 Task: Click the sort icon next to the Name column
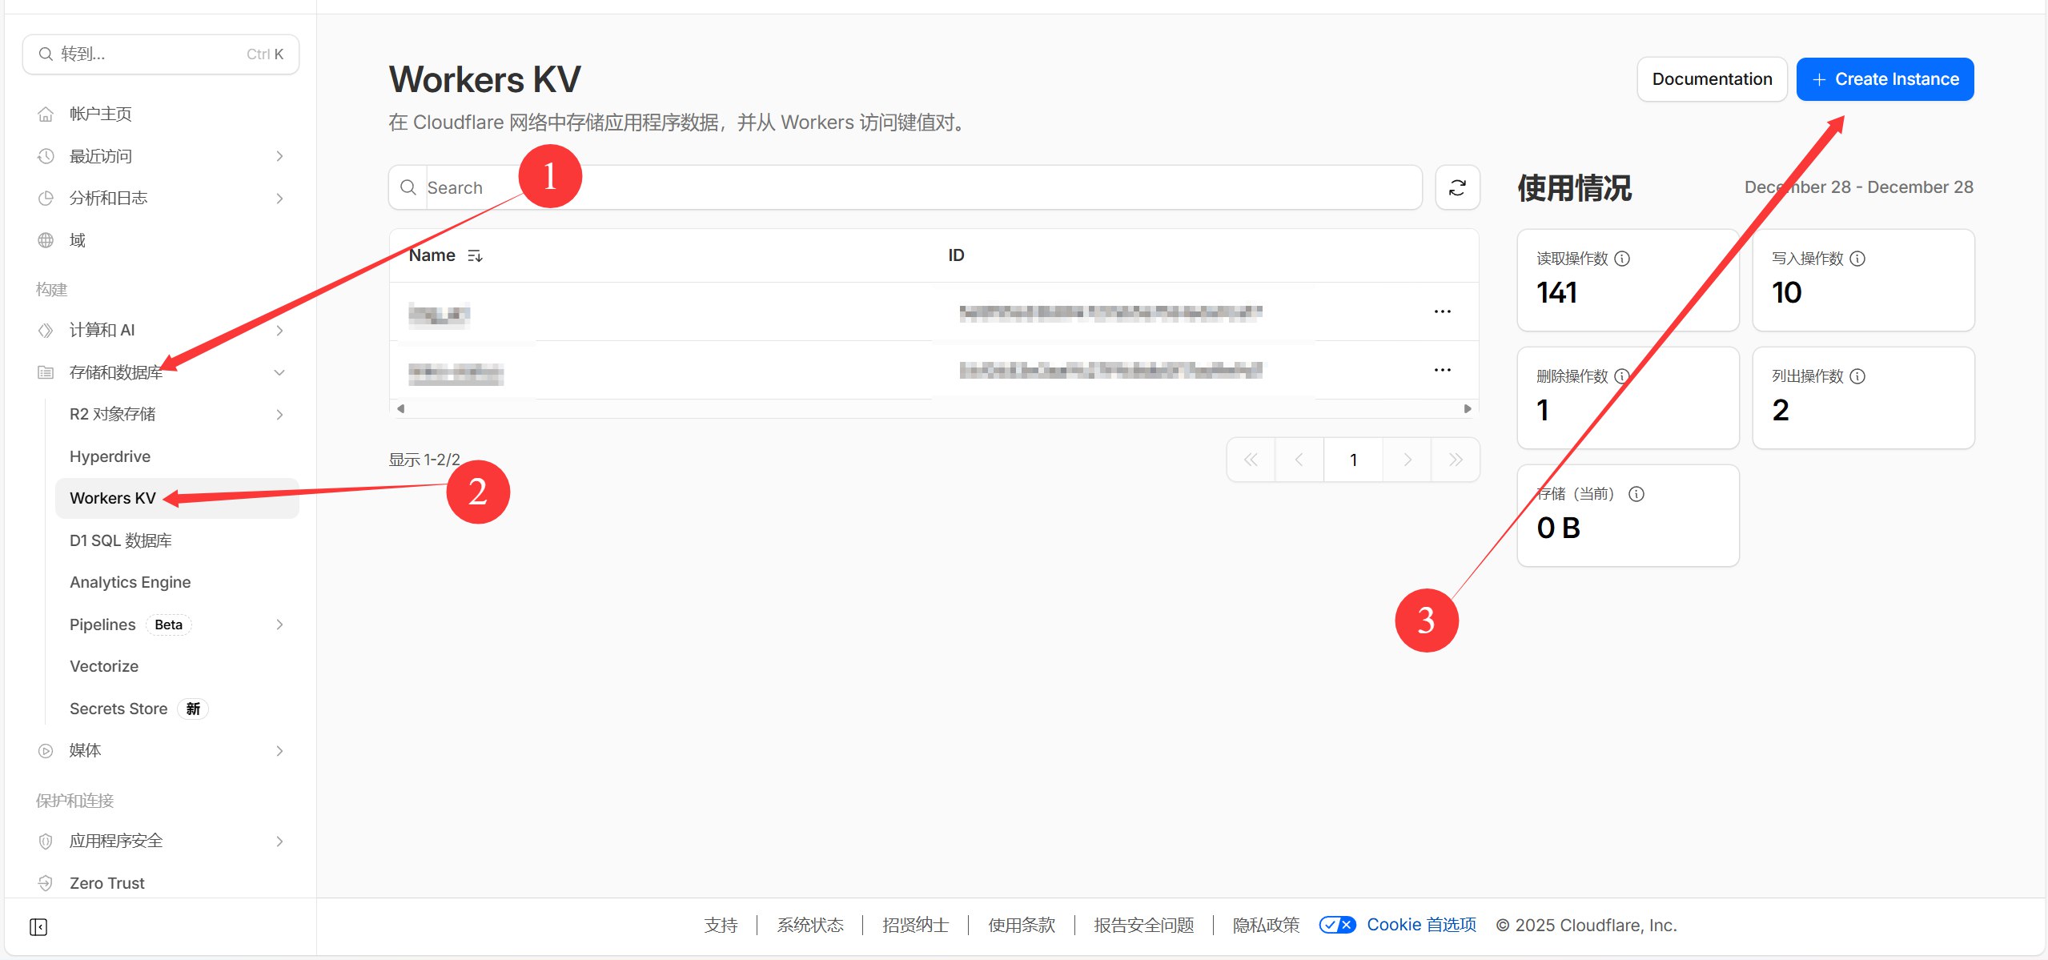(475, 255)
